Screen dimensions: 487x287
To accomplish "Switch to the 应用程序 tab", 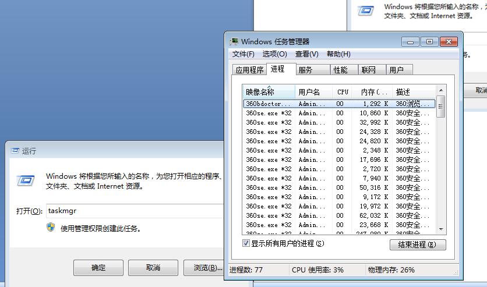I will (x=249, y=70).
